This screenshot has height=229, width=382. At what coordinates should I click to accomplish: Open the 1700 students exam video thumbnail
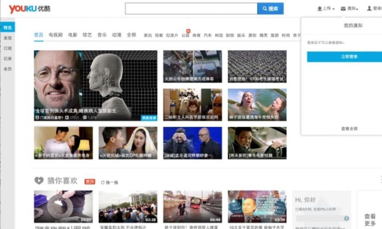pos(257,66)
